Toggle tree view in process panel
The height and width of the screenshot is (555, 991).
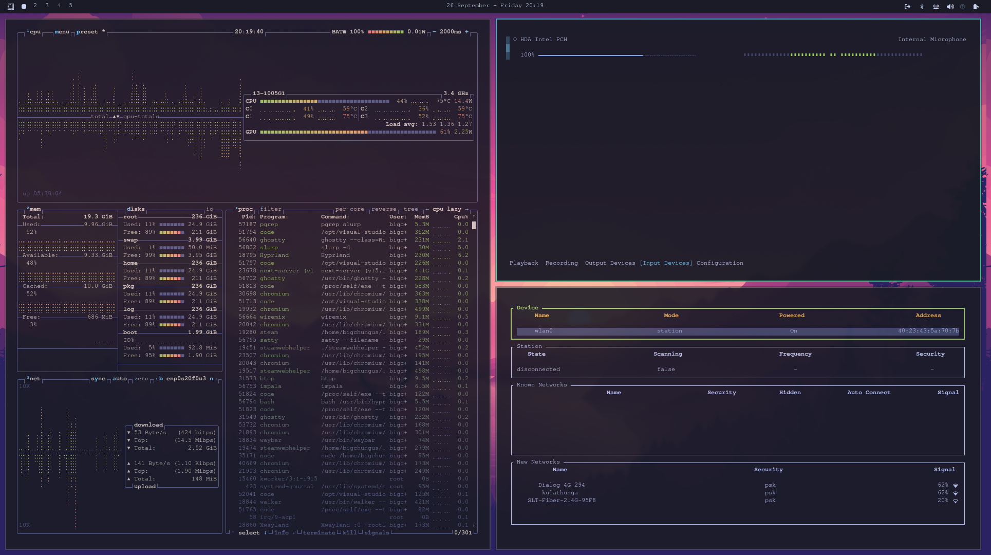[x=410, y=209]
